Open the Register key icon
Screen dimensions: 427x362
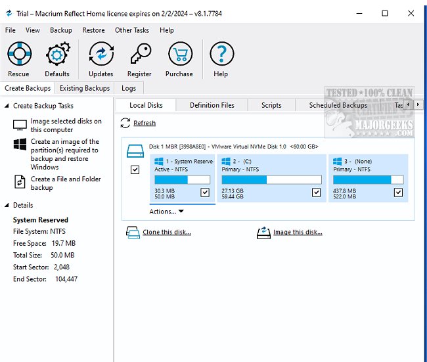coord(139,55)
